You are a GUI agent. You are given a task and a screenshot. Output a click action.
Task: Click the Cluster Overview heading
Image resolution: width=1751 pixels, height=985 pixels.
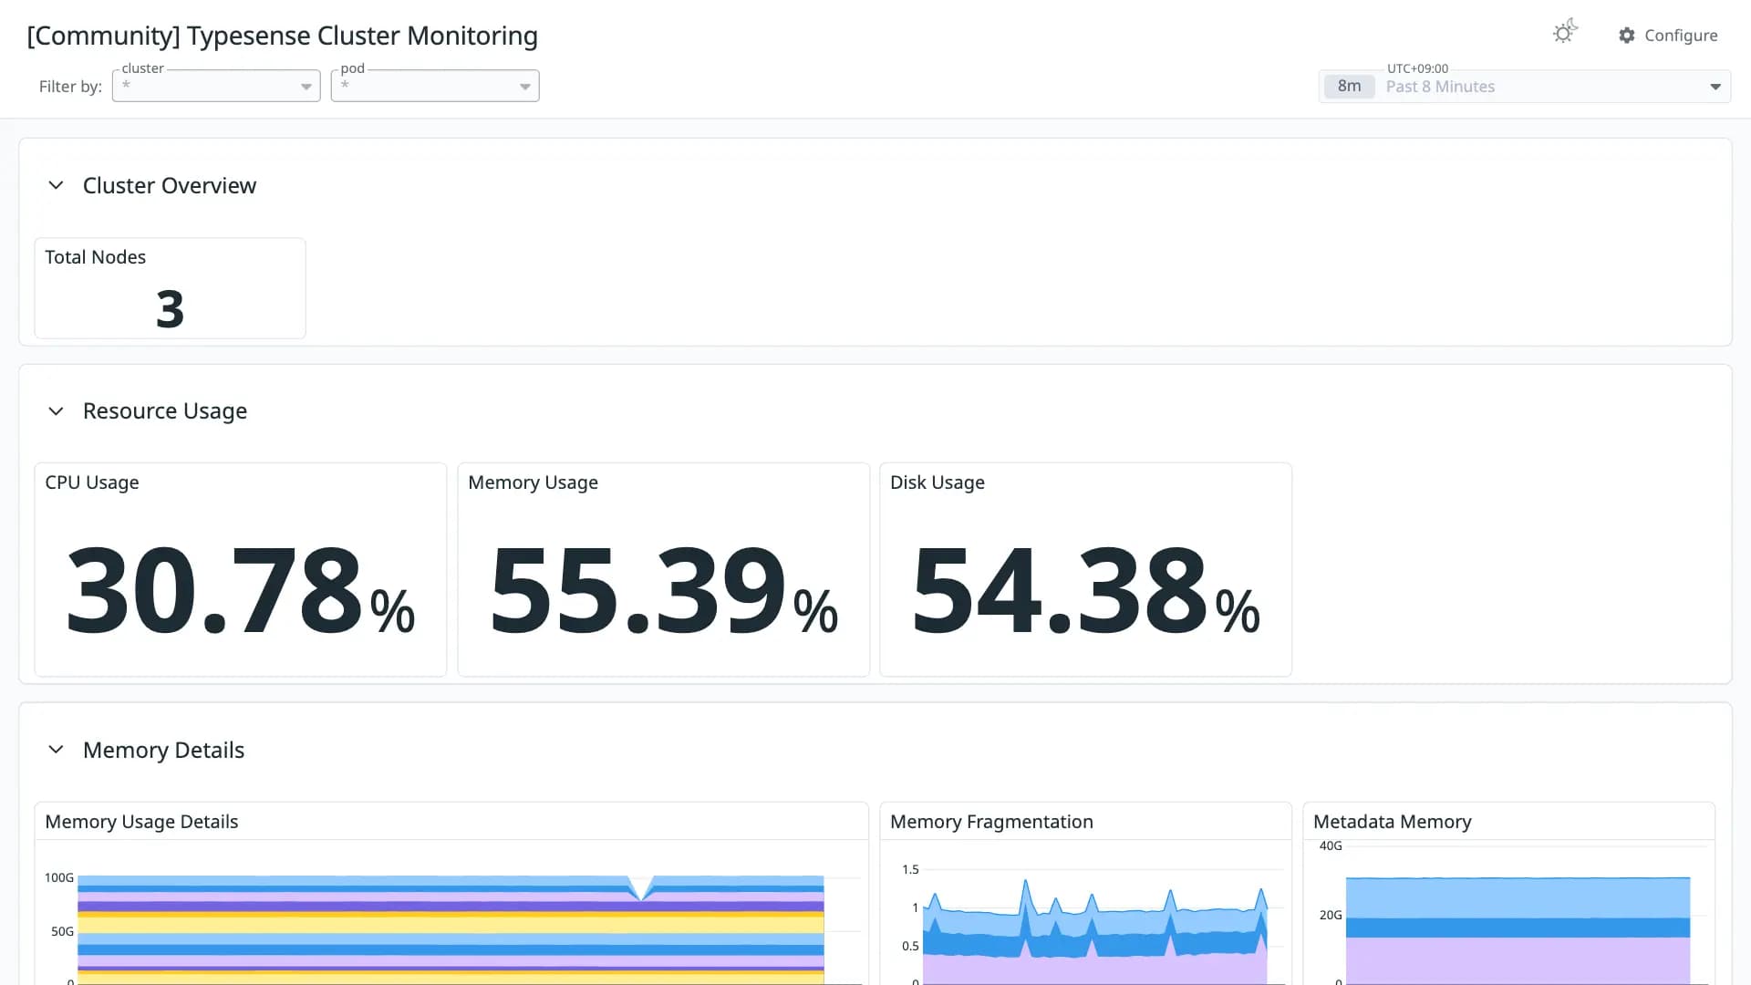click(x=170, y=185)
